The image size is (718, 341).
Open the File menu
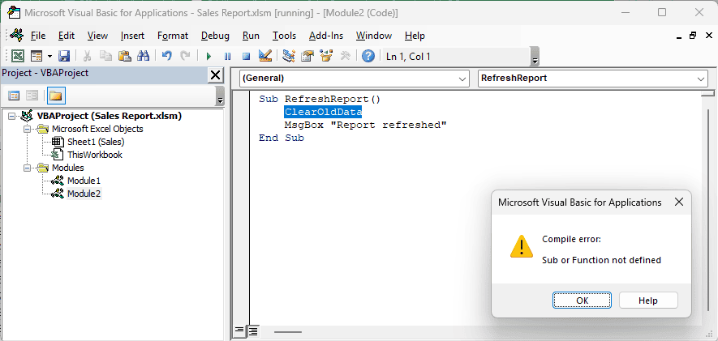[38, 36]
